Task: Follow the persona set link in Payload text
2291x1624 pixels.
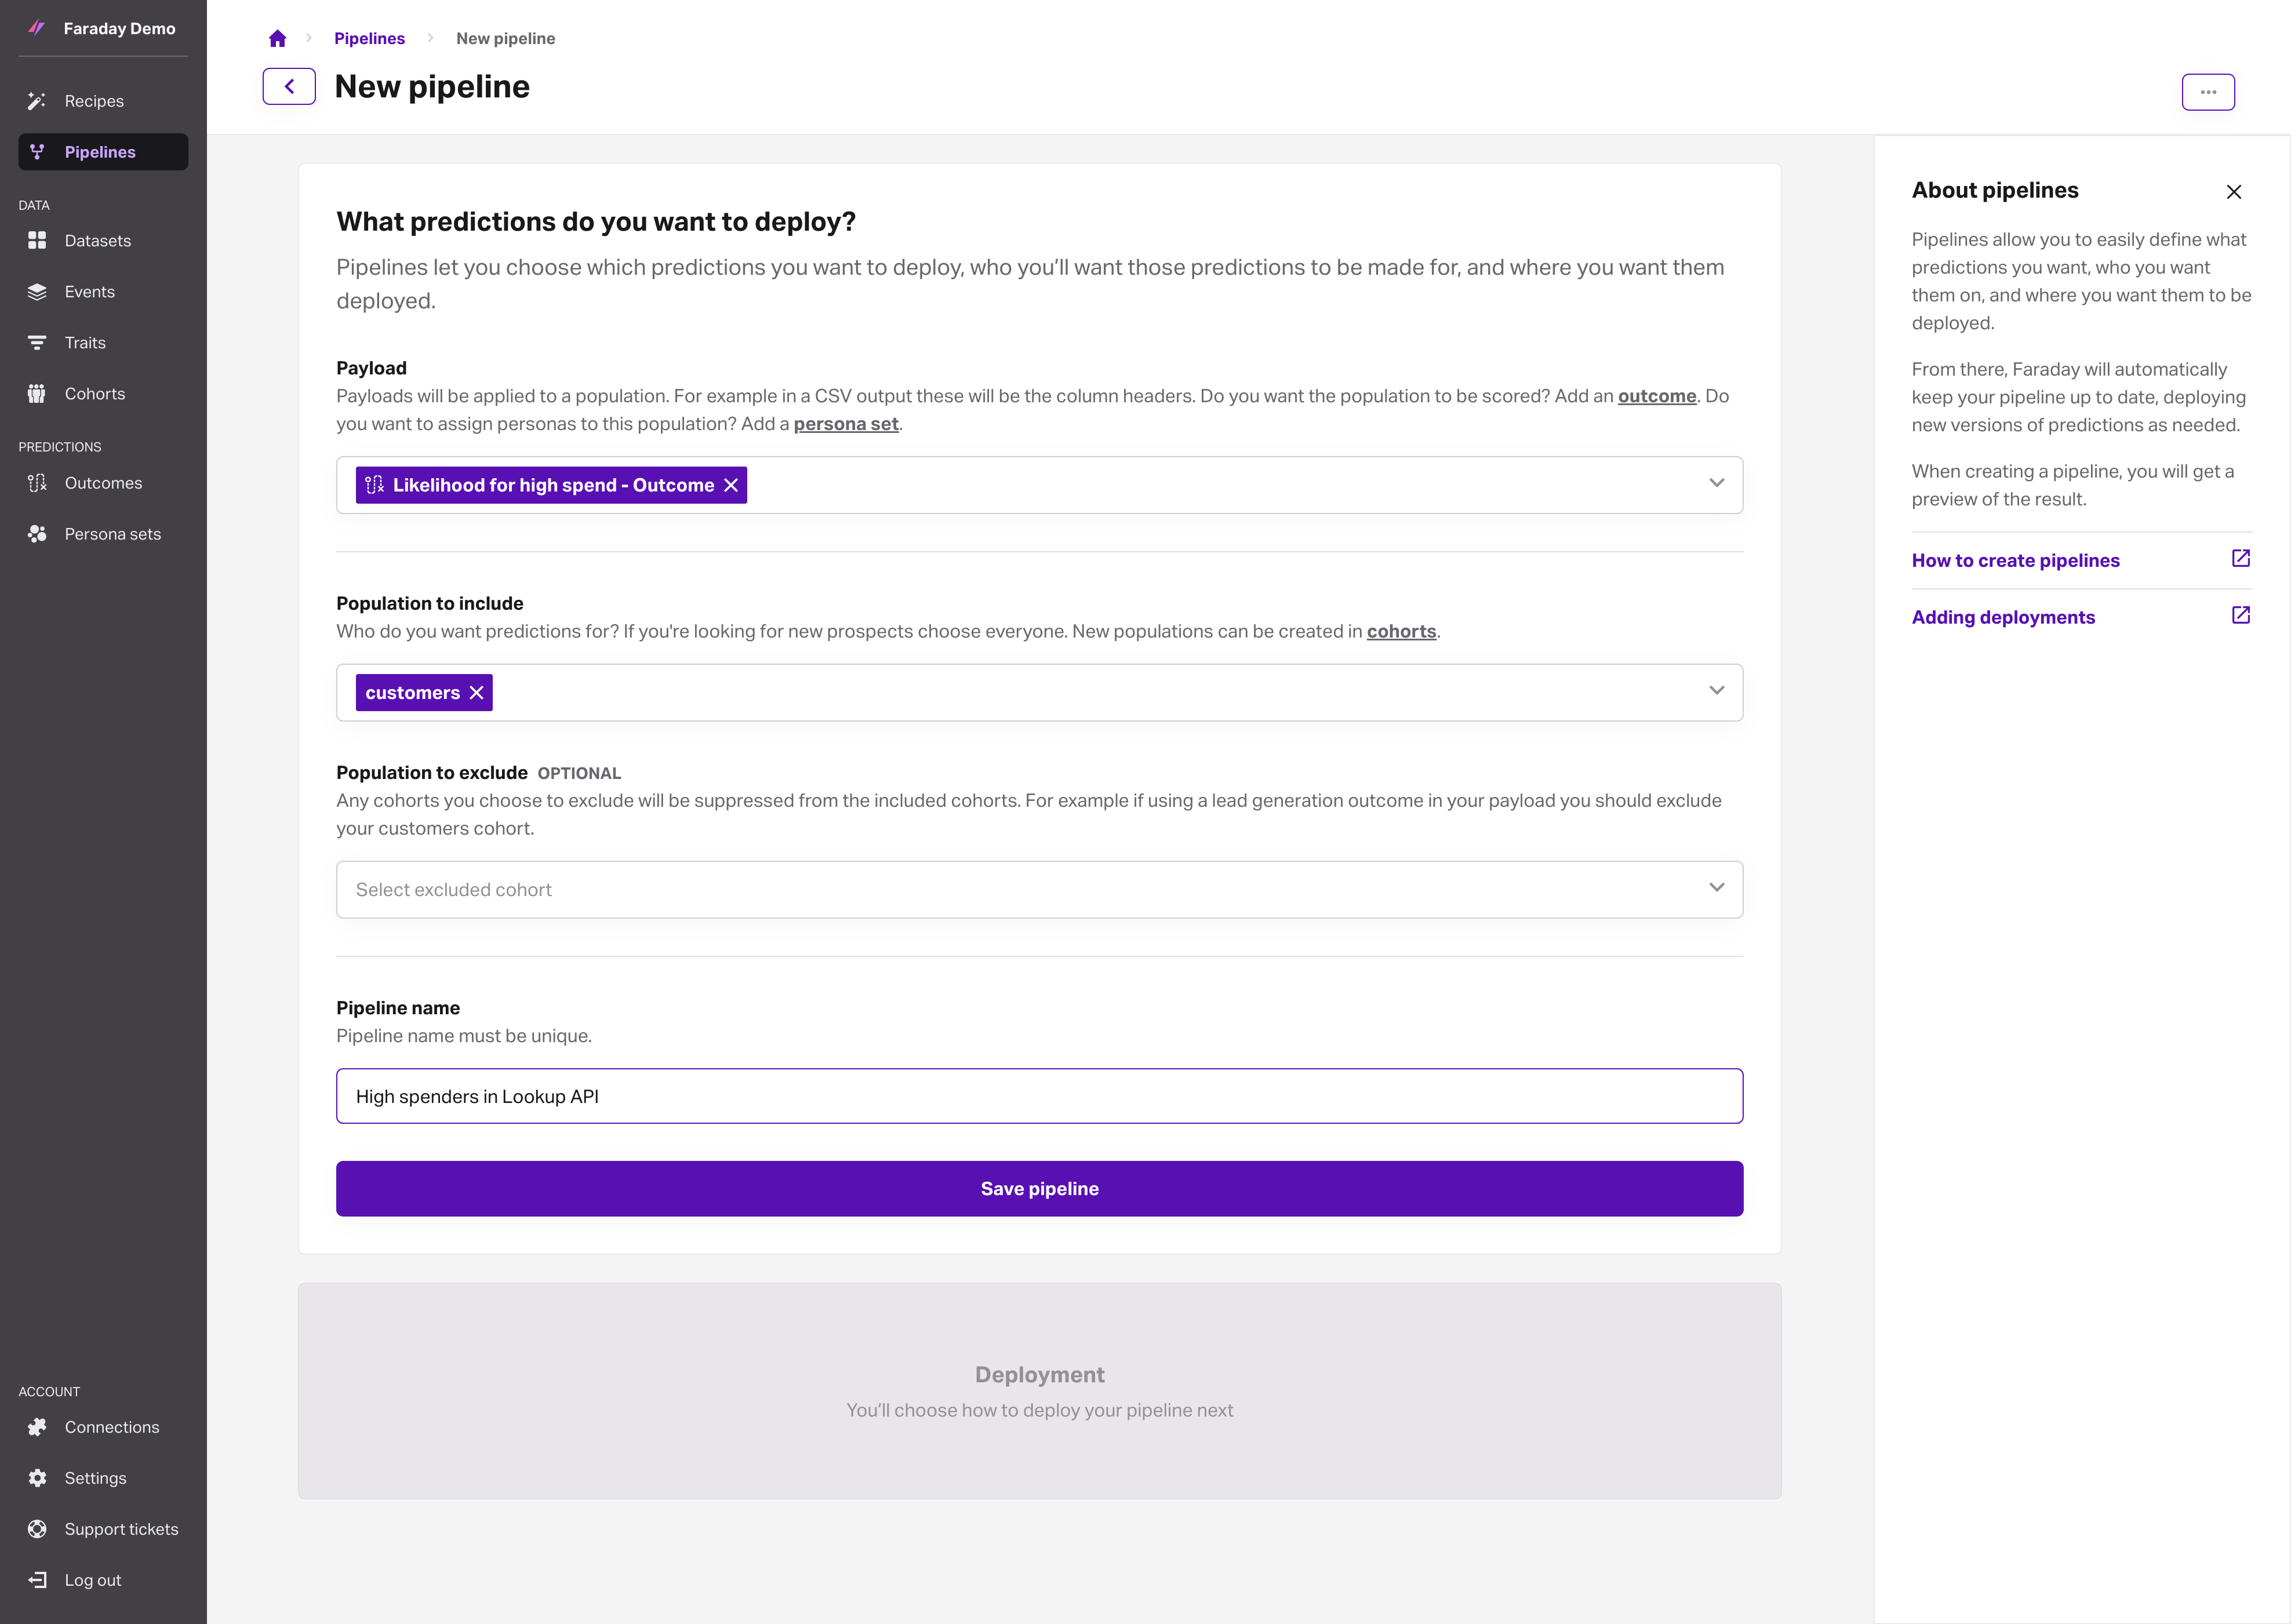Action: click(845, 424)
